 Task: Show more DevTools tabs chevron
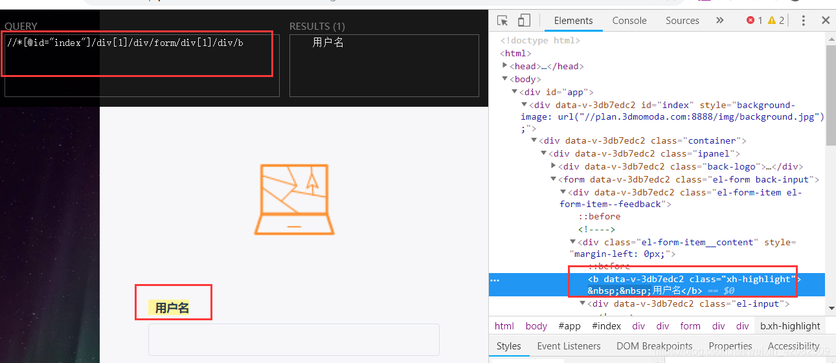(719, 21)
